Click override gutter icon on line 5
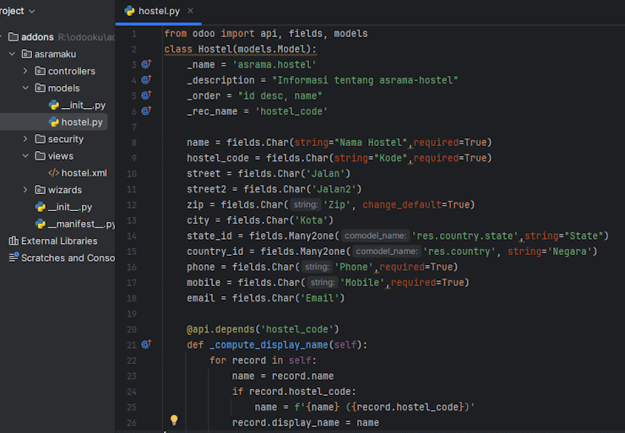 click(x=146, y=95)
